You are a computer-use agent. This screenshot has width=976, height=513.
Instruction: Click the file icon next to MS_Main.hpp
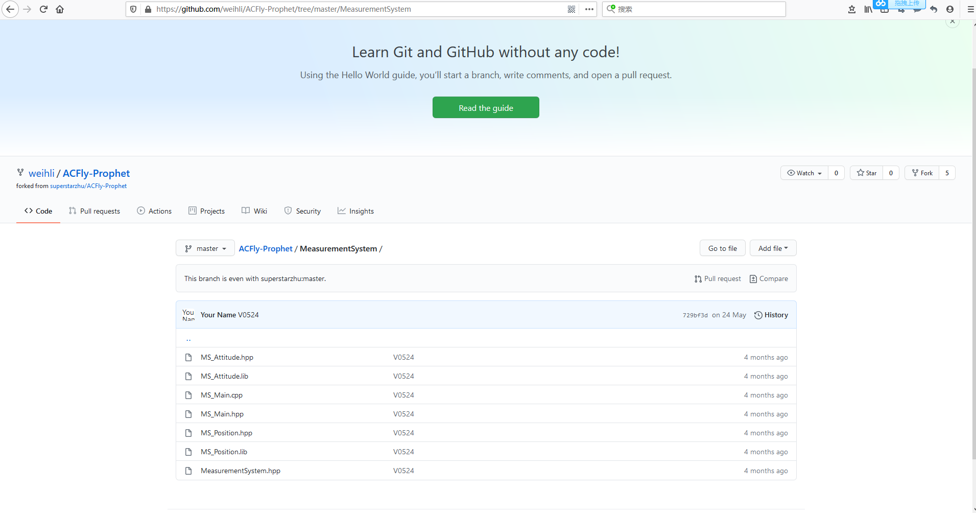[x=188, y=414]
